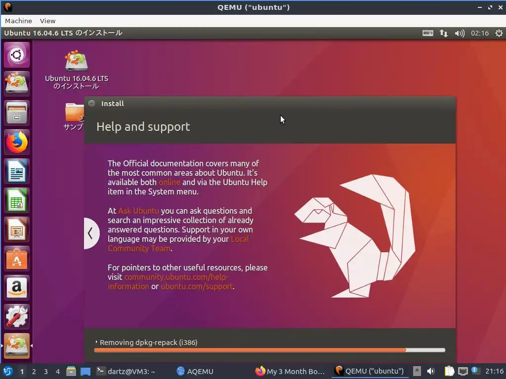Switch to workspace 1 in the host taskbar
Image resolution: width=506 pixels, height=379 pixels.
[22, 372]
